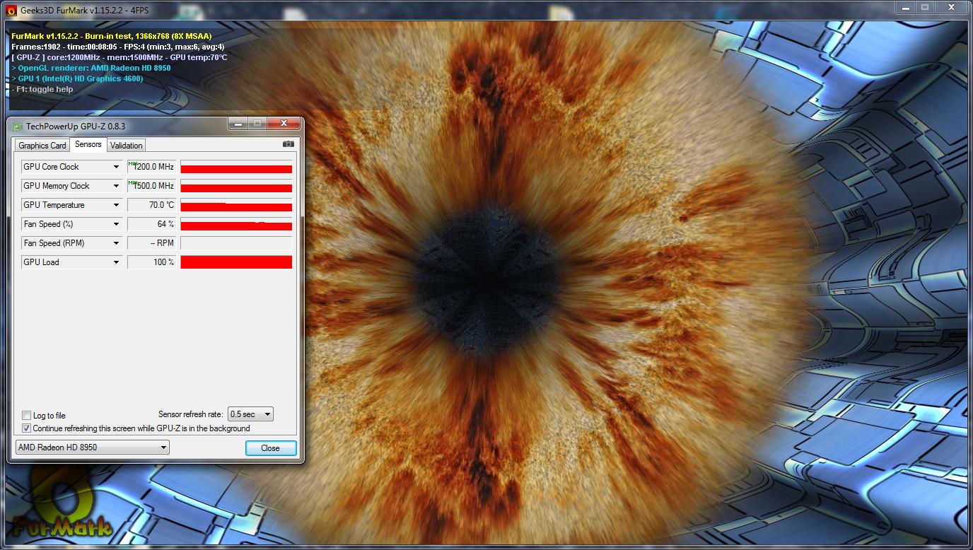Open the Fan Speed (%) sensor dropdown
Screen dimensions: 973x550
(117, 224)
